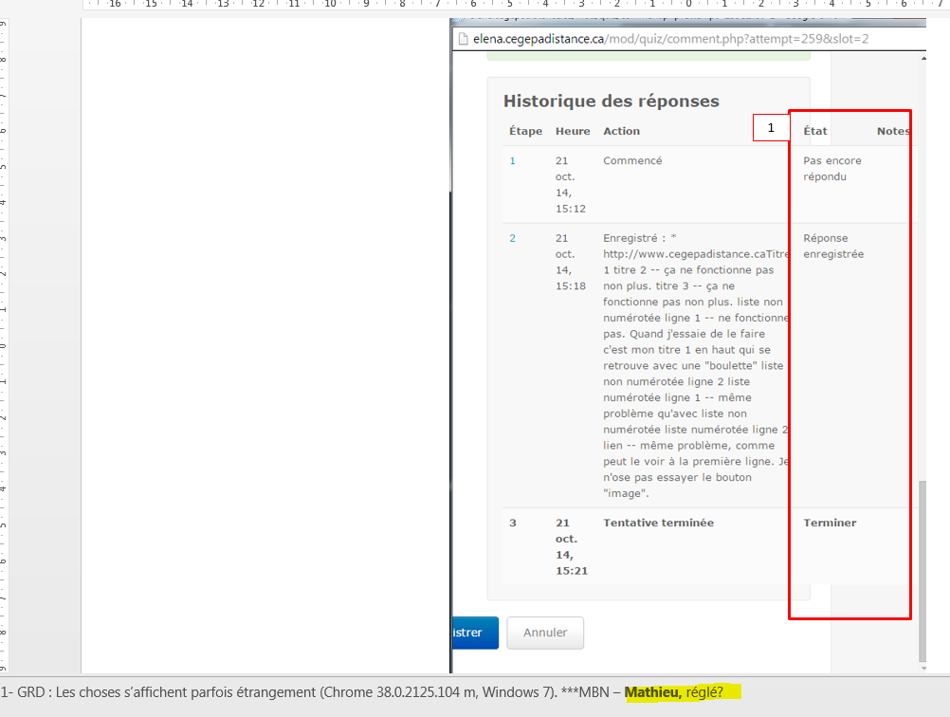Click the Action column header
Image resolution: width=950 pixels, height=717 pixels.
[621, 131]
